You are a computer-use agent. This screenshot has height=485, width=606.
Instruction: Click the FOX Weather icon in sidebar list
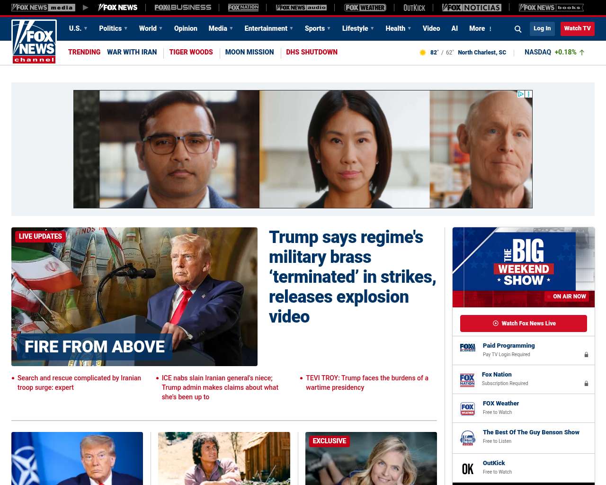click(x=468, y=409)
